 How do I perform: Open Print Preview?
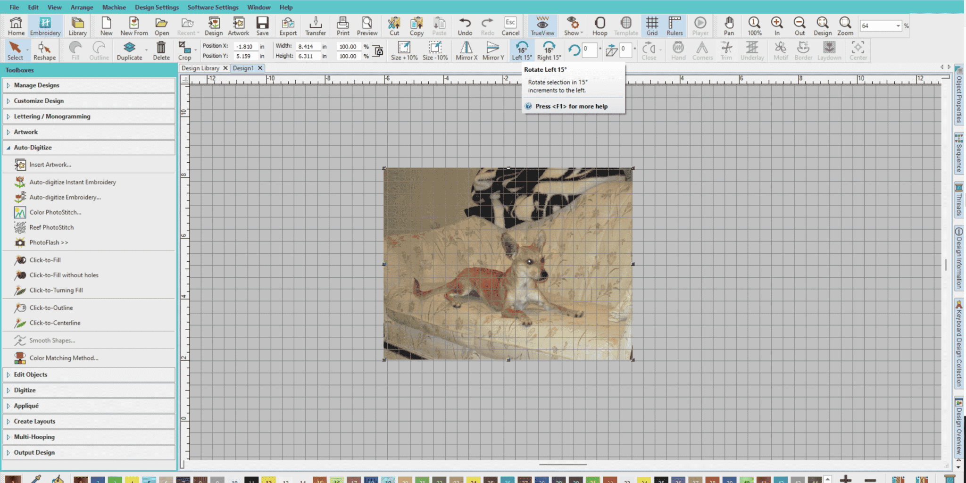click(367, 26)
